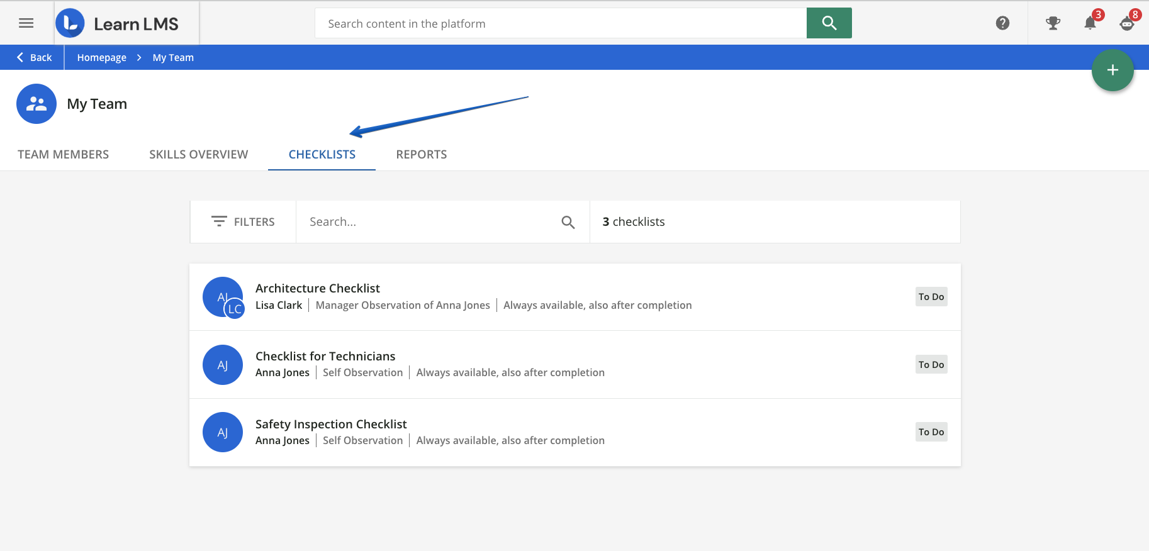Image resolution: width=1149 pixels, height=551 pixels.
Task: Click Anna Jones in Safety Inspection row
Action: 283,440
